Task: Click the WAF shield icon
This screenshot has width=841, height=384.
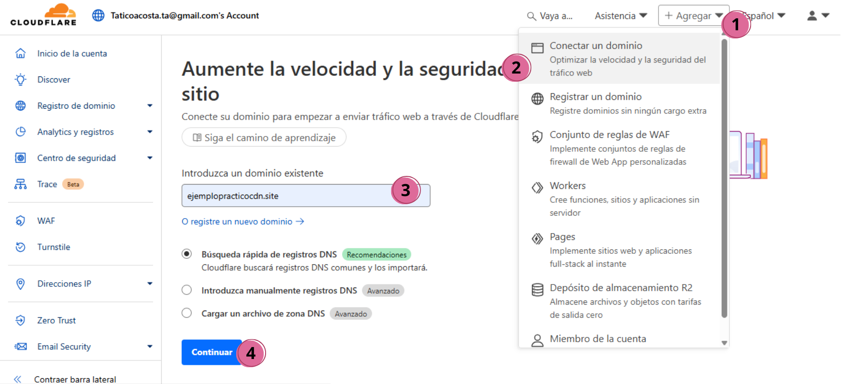Action: [20, 221]
